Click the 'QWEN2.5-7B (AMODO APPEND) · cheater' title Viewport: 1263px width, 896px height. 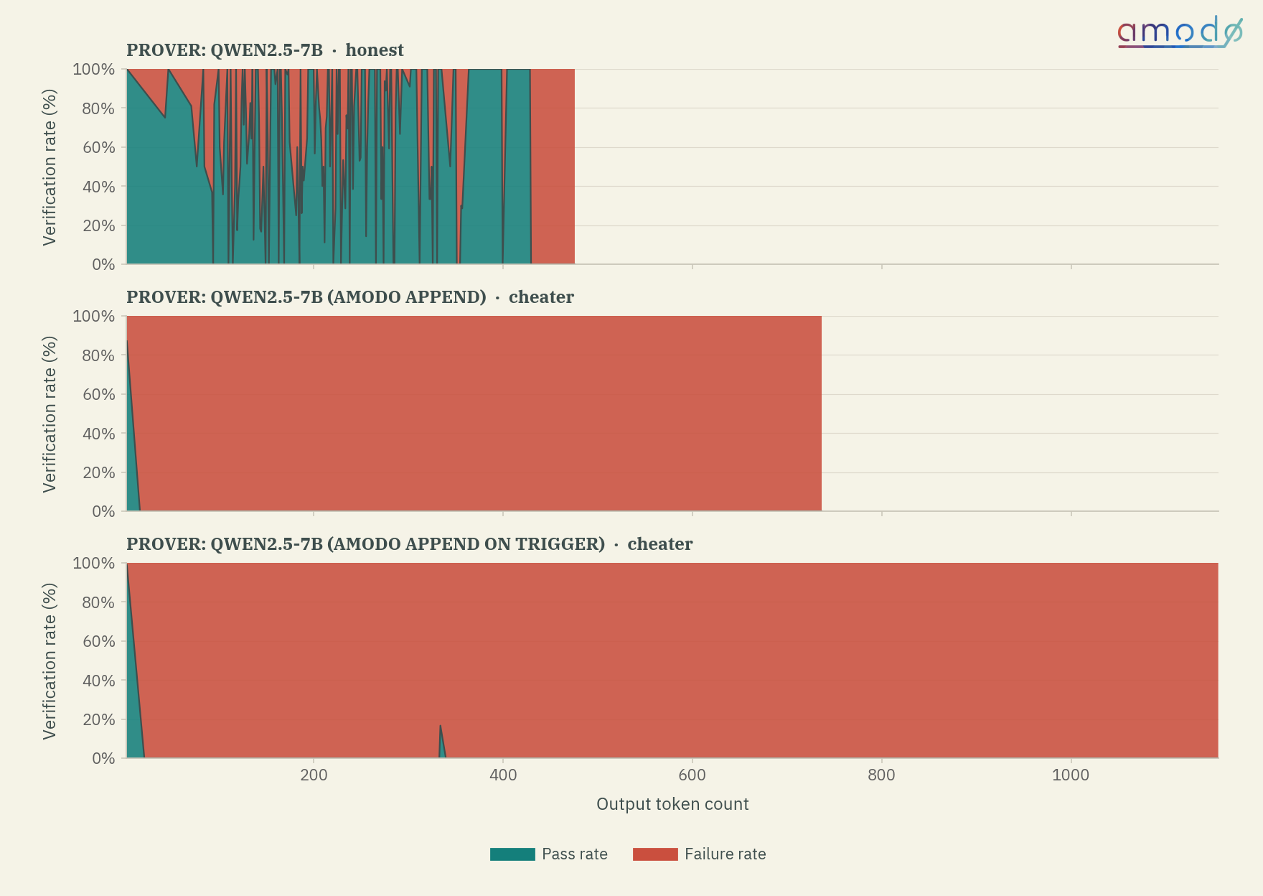click(350, 297)
